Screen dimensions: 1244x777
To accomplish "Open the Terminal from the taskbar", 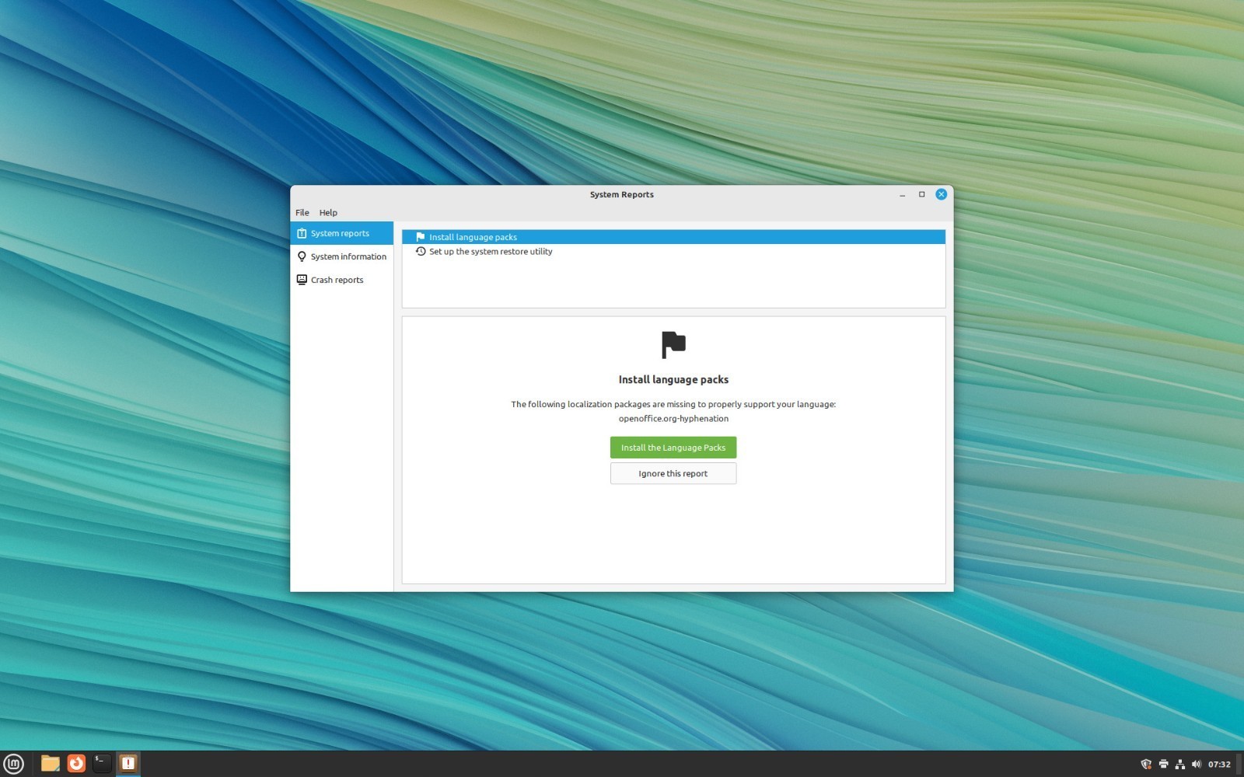I will pyautogui.click(x=102, y=764).
